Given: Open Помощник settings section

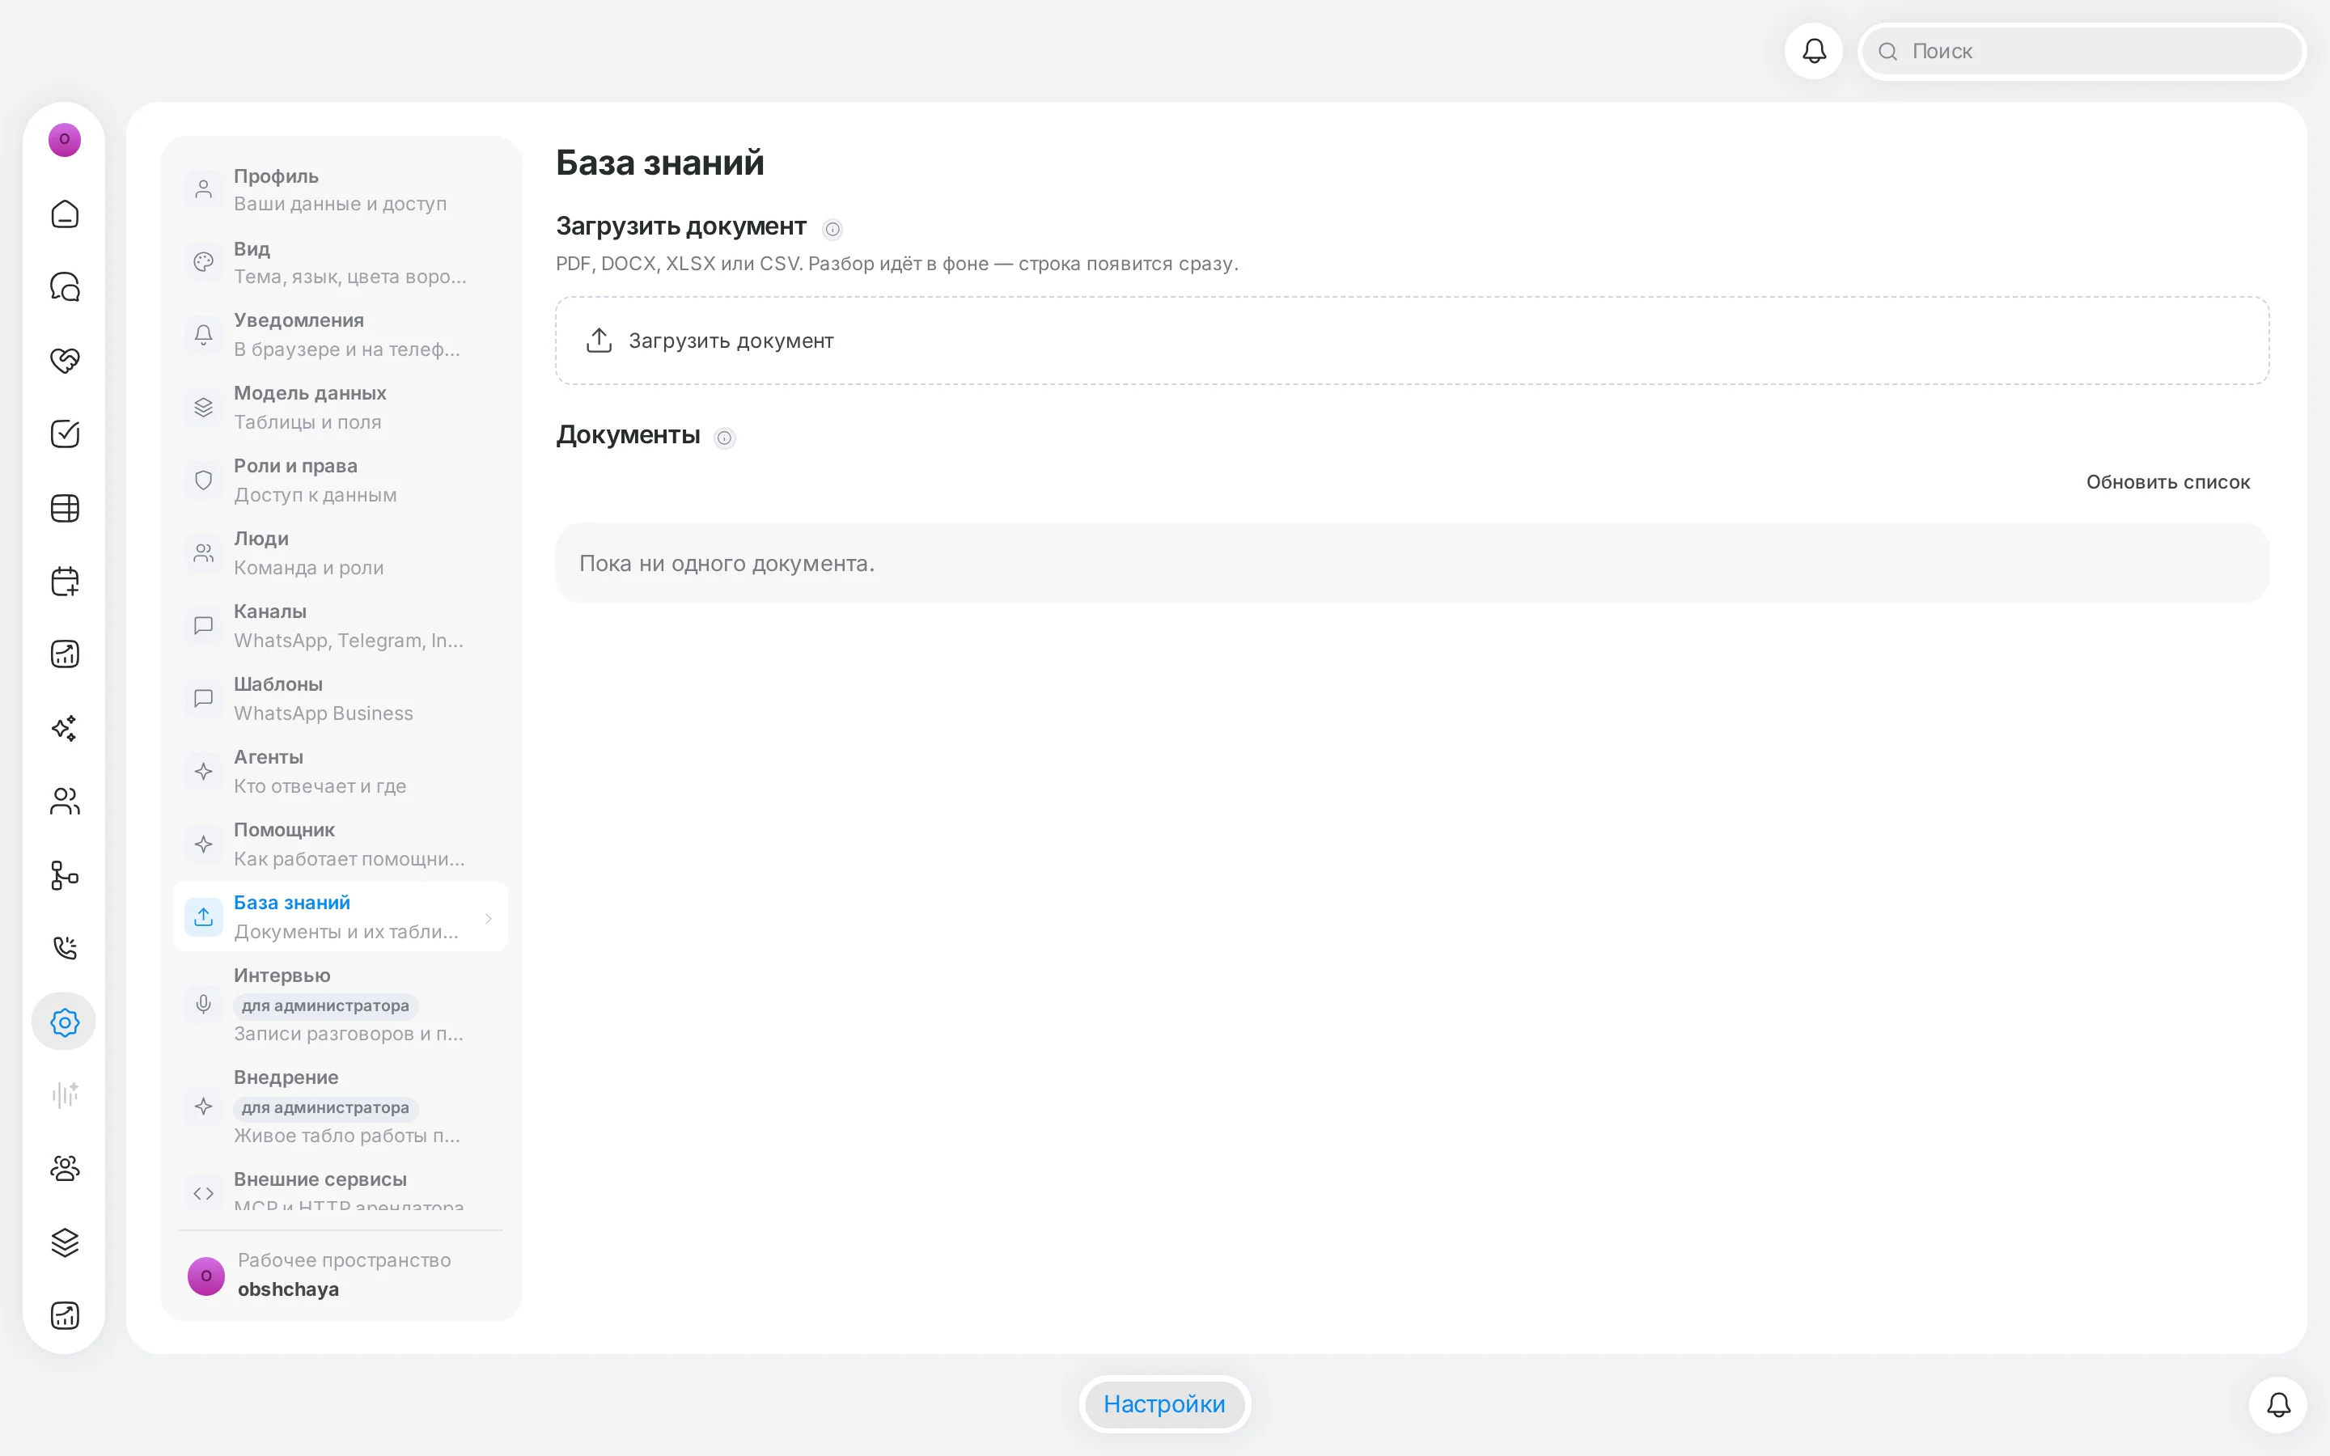Looking at the screenshot, I should [341, 844].
